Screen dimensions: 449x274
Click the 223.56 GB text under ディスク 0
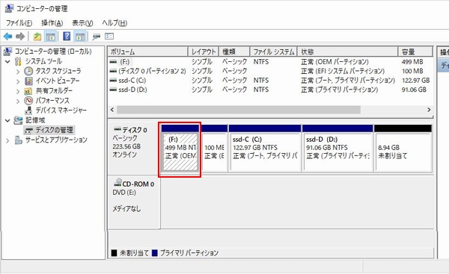(x=126, y=146)
